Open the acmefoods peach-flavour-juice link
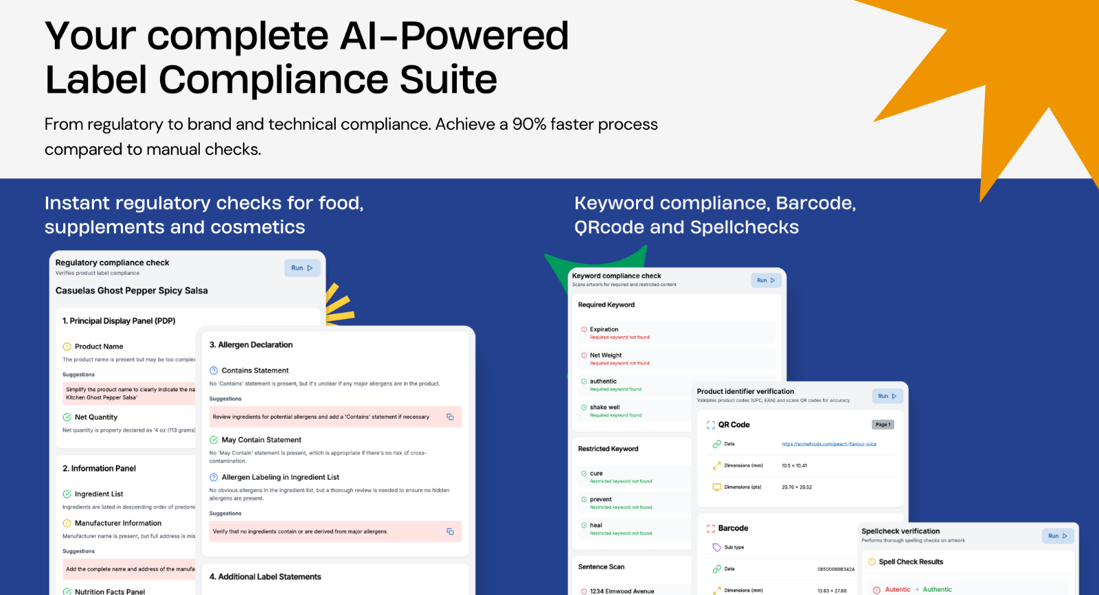 (829, 444)
